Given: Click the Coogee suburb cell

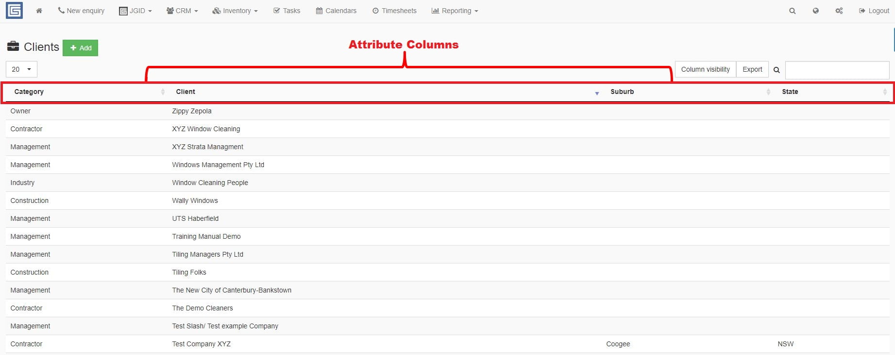Looking at the screenshot, I should [618, 344].
